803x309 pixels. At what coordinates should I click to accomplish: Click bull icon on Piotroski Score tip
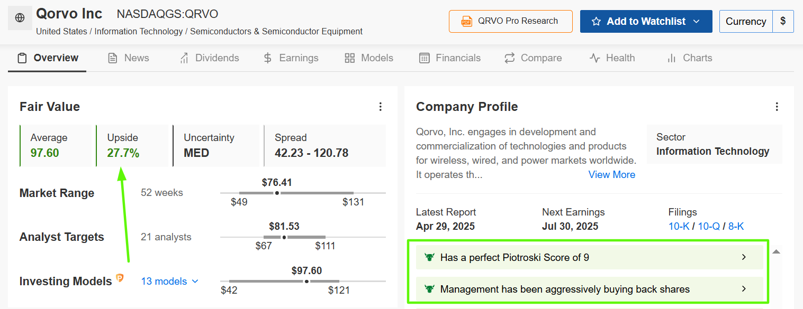tap(429, 257)
